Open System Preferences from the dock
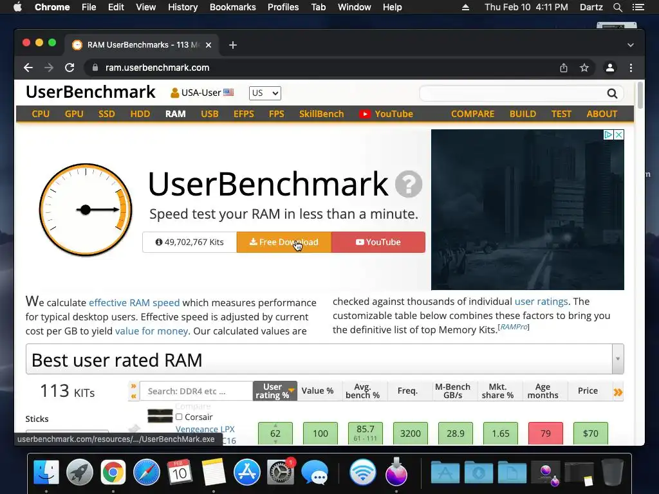 pos(281,472)
